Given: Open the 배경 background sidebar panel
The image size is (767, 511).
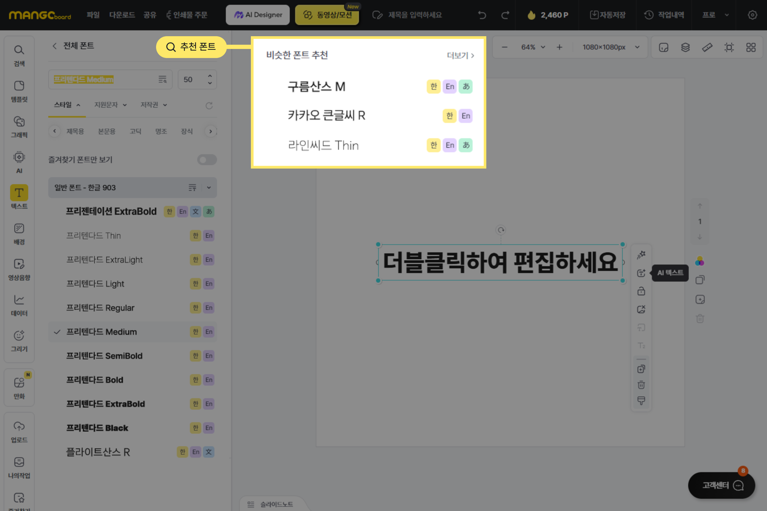Looking at the screenshot, I should click(19, 234).
